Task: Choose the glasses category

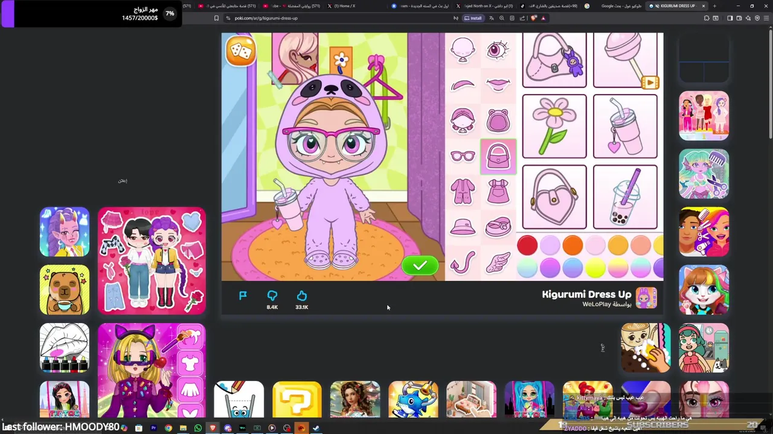Action: click(x=463, y=156)
